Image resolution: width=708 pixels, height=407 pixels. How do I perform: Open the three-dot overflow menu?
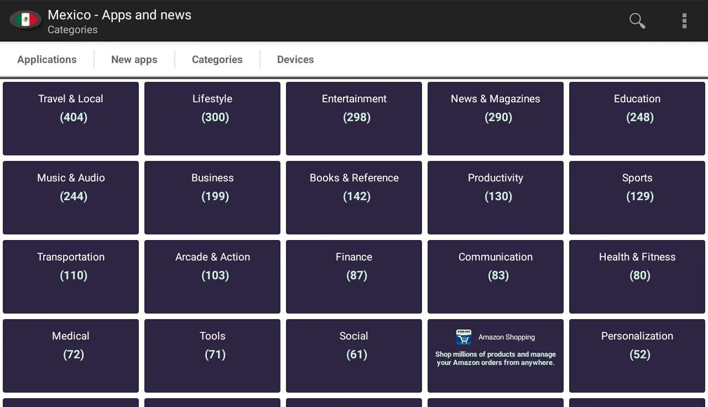point(684,21)
